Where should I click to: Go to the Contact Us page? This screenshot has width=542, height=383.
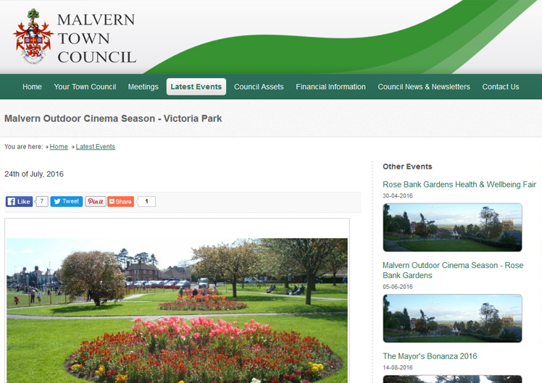tap(501, 87)
